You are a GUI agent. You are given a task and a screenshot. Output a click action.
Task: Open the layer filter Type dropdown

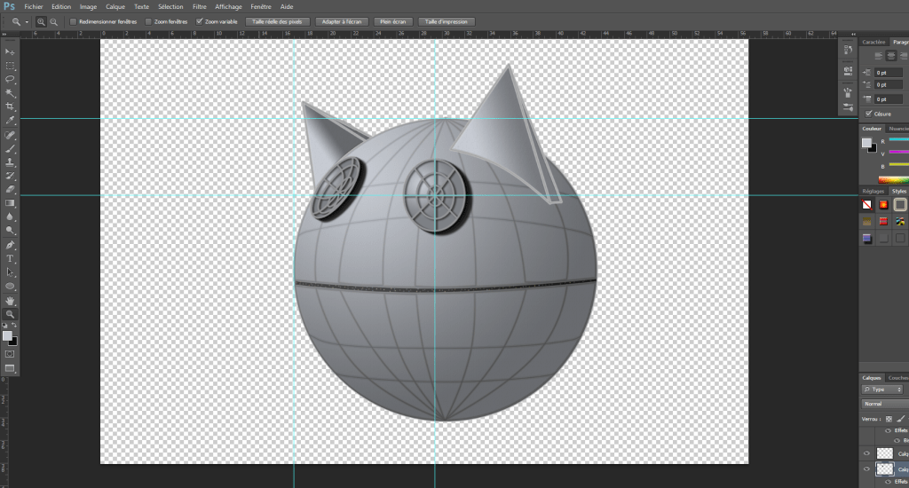point(882,390)
